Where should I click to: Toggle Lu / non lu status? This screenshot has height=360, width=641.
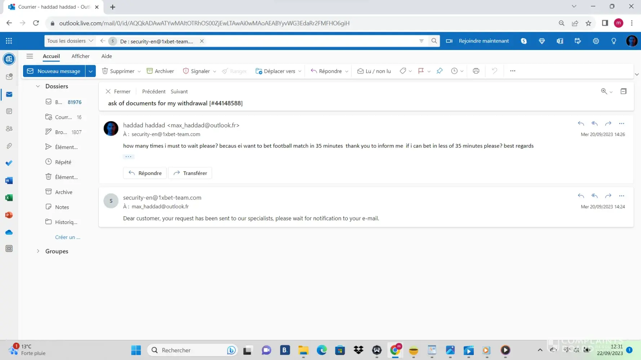[374, 71]
